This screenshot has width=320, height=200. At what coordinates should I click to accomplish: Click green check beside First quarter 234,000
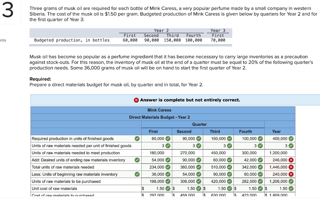(x=168, y=167)
